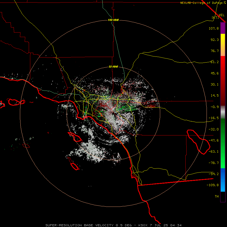
Task: Click the -94.2 value on velocity scale
Action: point(214,174)
